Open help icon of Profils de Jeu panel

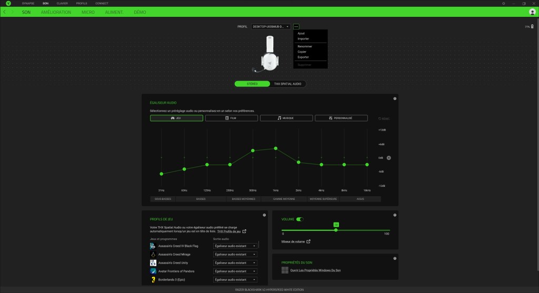click(x=264, y=215)
